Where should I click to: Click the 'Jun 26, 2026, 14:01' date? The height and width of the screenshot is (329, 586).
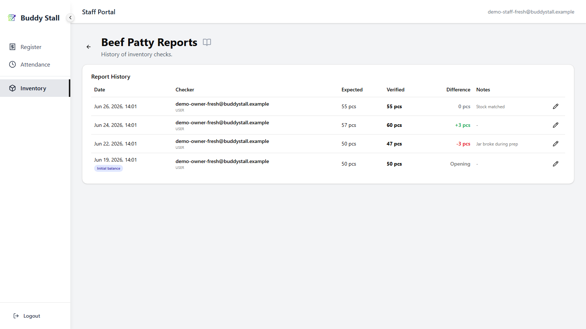[x=115, y=106]
